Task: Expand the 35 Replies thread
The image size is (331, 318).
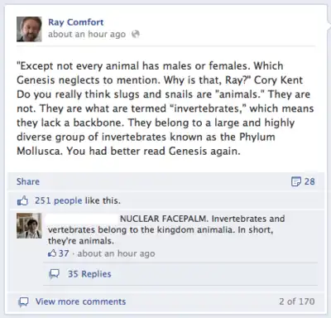Action: tap(89, 274)
